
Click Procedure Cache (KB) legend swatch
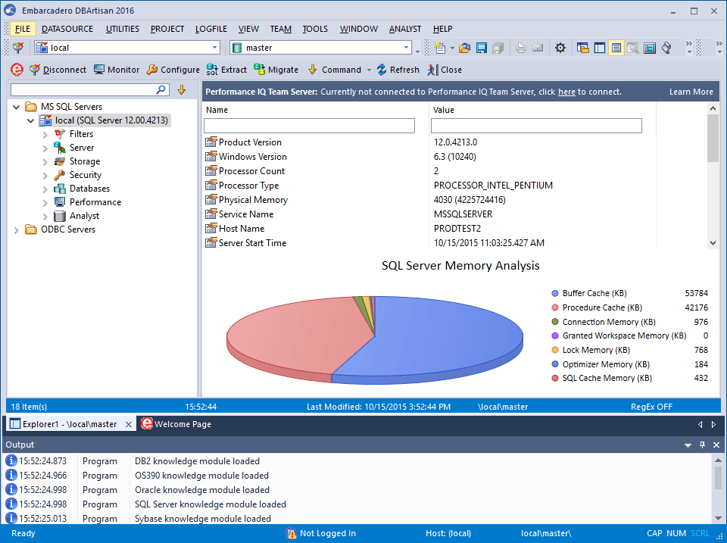tap(555, 307)
